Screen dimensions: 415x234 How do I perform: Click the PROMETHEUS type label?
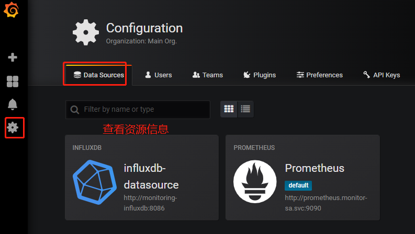coord(254,148)
